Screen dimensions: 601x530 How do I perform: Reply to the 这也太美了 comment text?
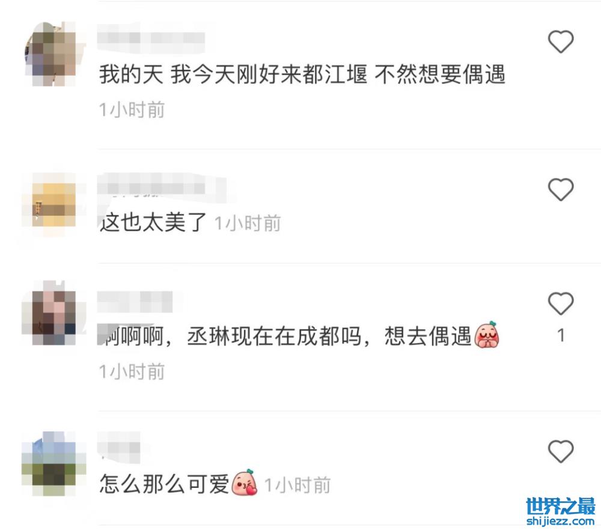[x=153, y=222]
